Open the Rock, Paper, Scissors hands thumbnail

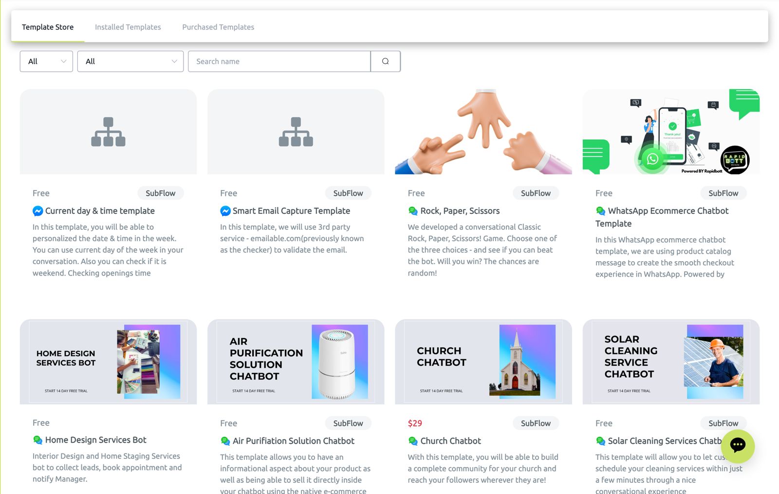pos(483,132)
